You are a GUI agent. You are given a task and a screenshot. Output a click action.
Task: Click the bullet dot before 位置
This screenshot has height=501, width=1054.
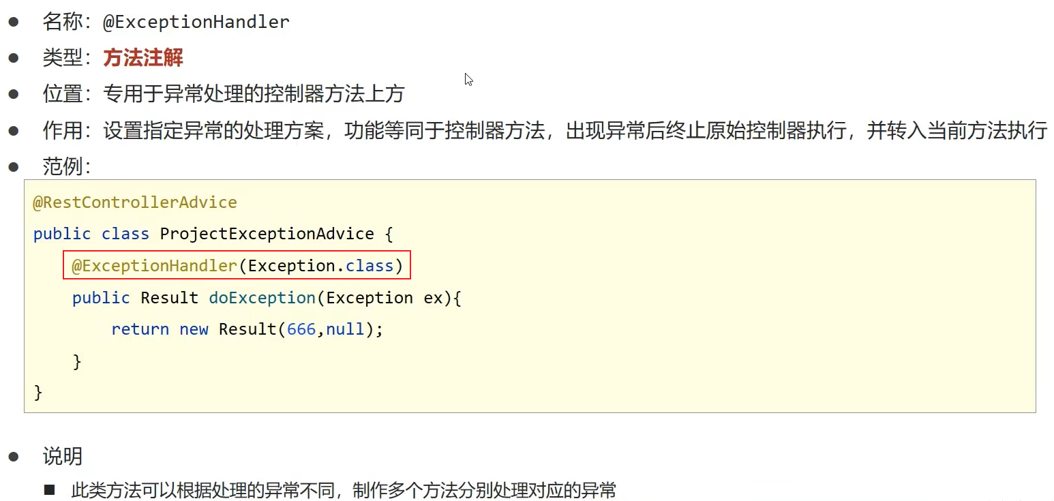[x=14, y=94]
